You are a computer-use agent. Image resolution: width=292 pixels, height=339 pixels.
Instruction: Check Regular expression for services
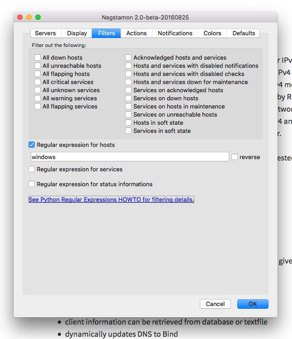[32, 169]
